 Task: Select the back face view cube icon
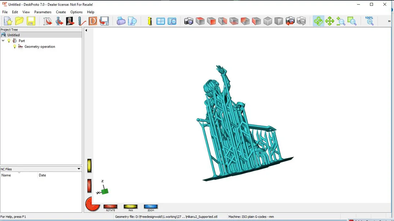tap(223, 21)
